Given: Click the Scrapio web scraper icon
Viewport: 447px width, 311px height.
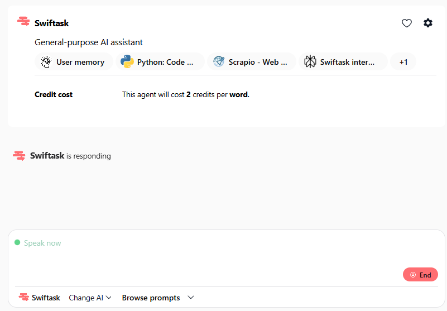Looking at the screenshot, I should [219, 61].
